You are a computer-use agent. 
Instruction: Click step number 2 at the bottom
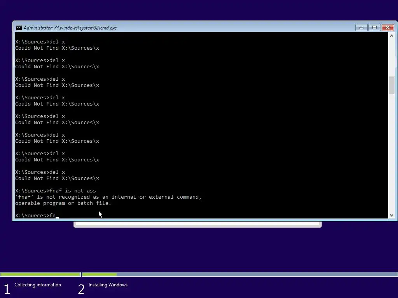point(81,289)
